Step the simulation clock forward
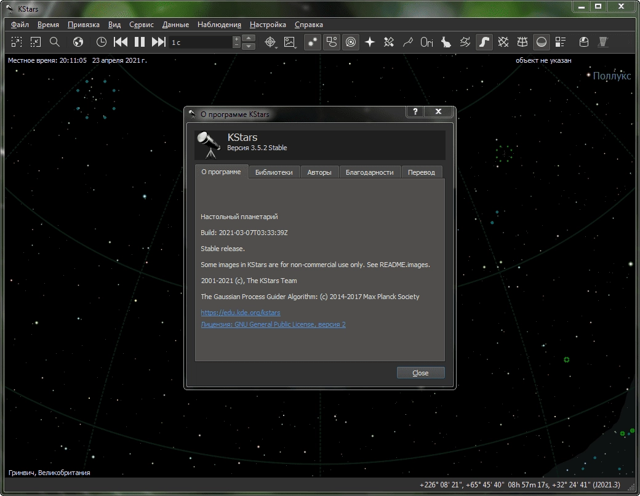 pos(158,42)
